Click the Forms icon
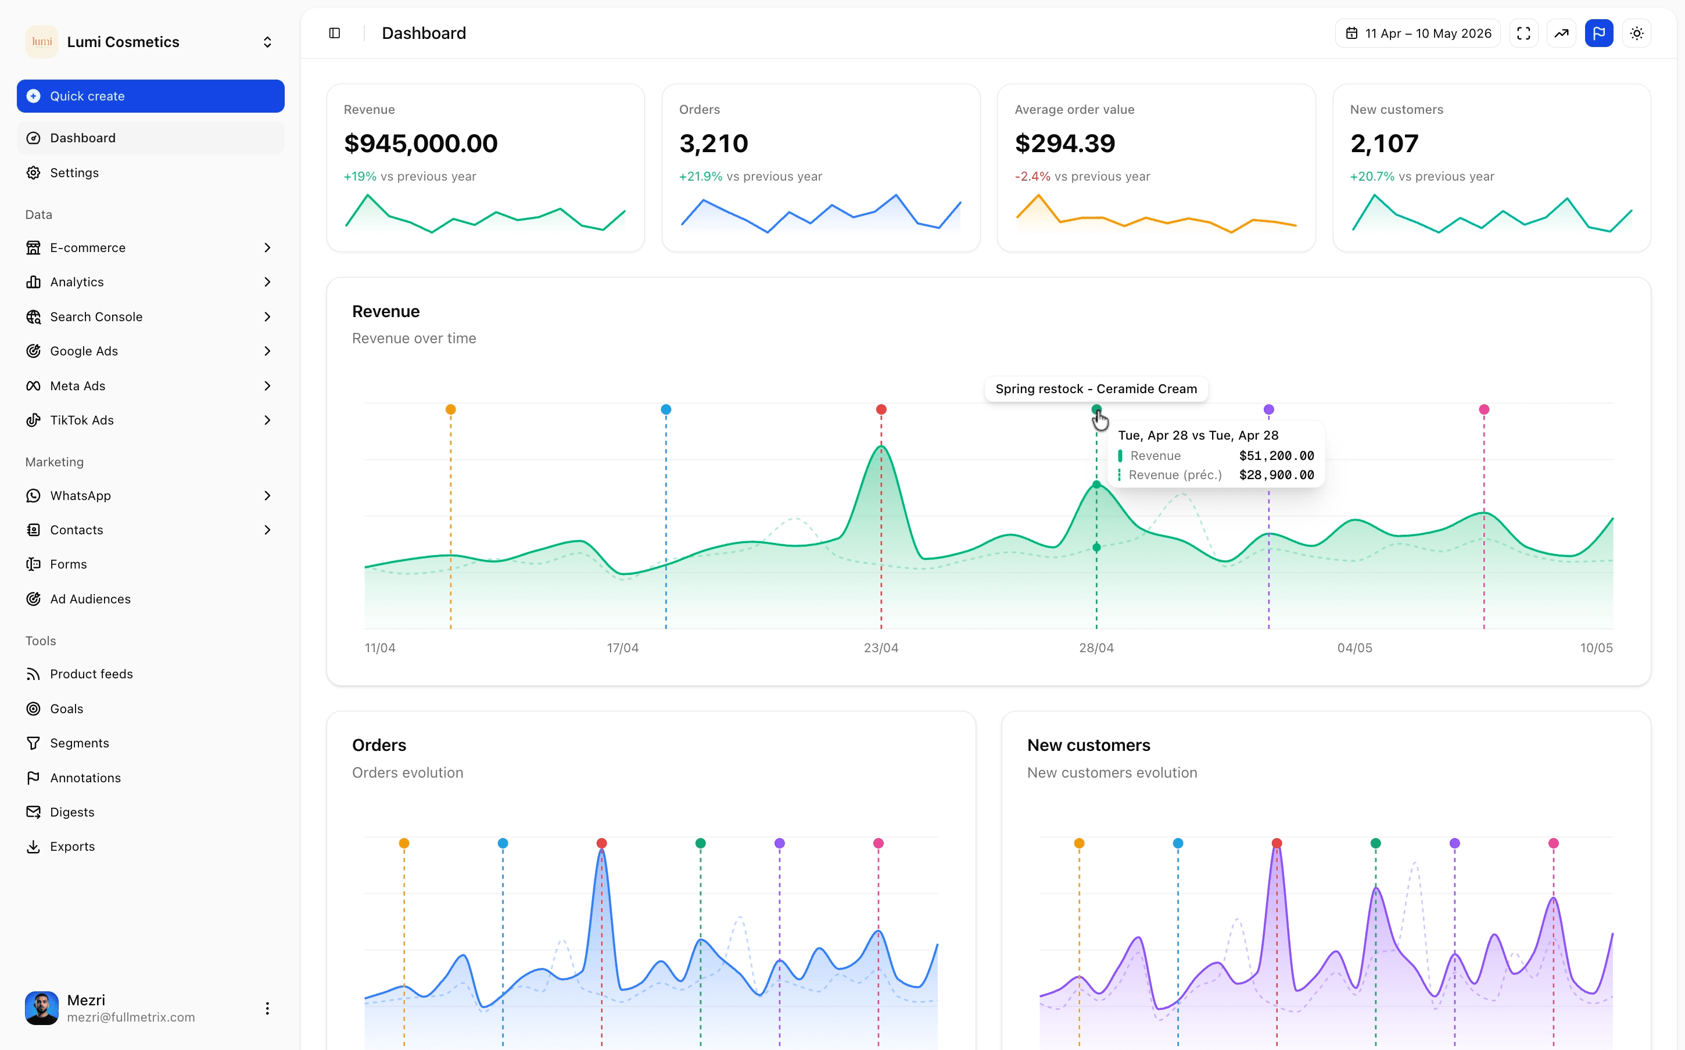Screen dimensions: 1685x1050 [x=33, y=564]
